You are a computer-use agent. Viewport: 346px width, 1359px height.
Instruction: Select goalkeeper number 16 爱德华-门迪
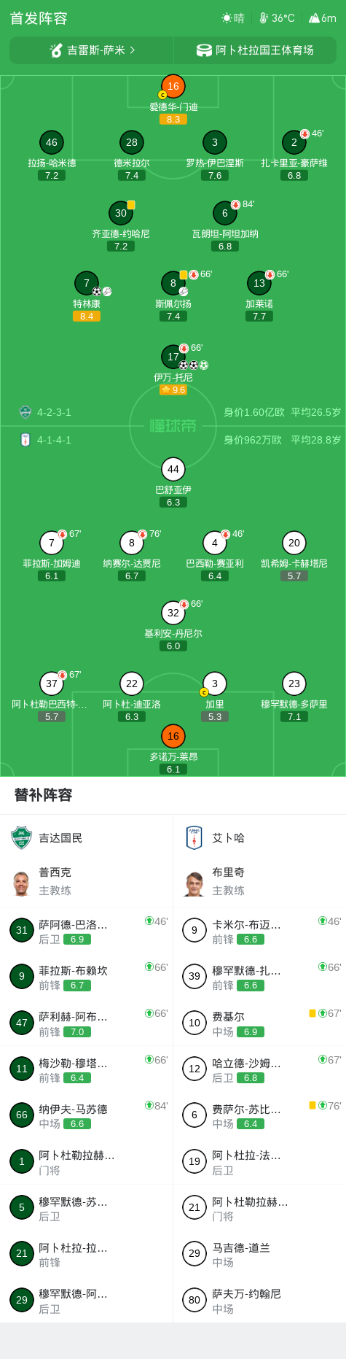click(173, 86)
